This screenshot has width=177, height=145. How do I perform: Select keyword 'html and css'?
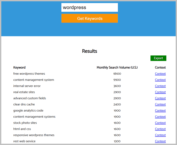(x=22, y=129)
